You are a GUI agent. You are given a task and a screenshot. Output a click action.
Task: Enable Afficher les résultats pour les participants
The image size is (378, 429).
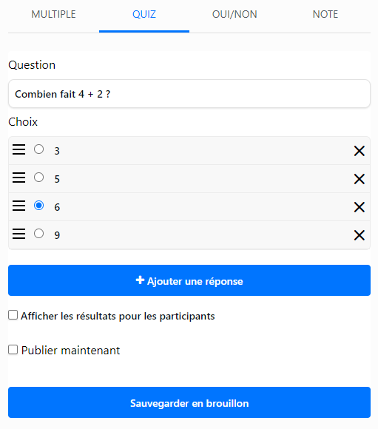coord(13,315)
